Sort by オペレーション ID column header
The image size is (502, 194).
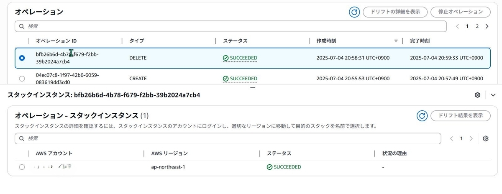56,41
